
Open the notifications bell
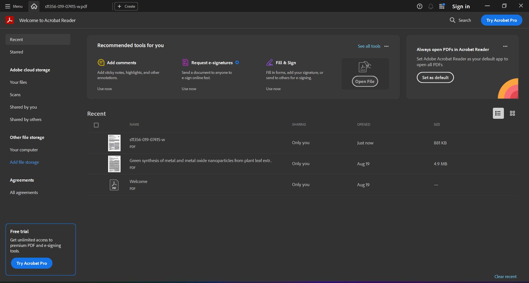(431, 6)
